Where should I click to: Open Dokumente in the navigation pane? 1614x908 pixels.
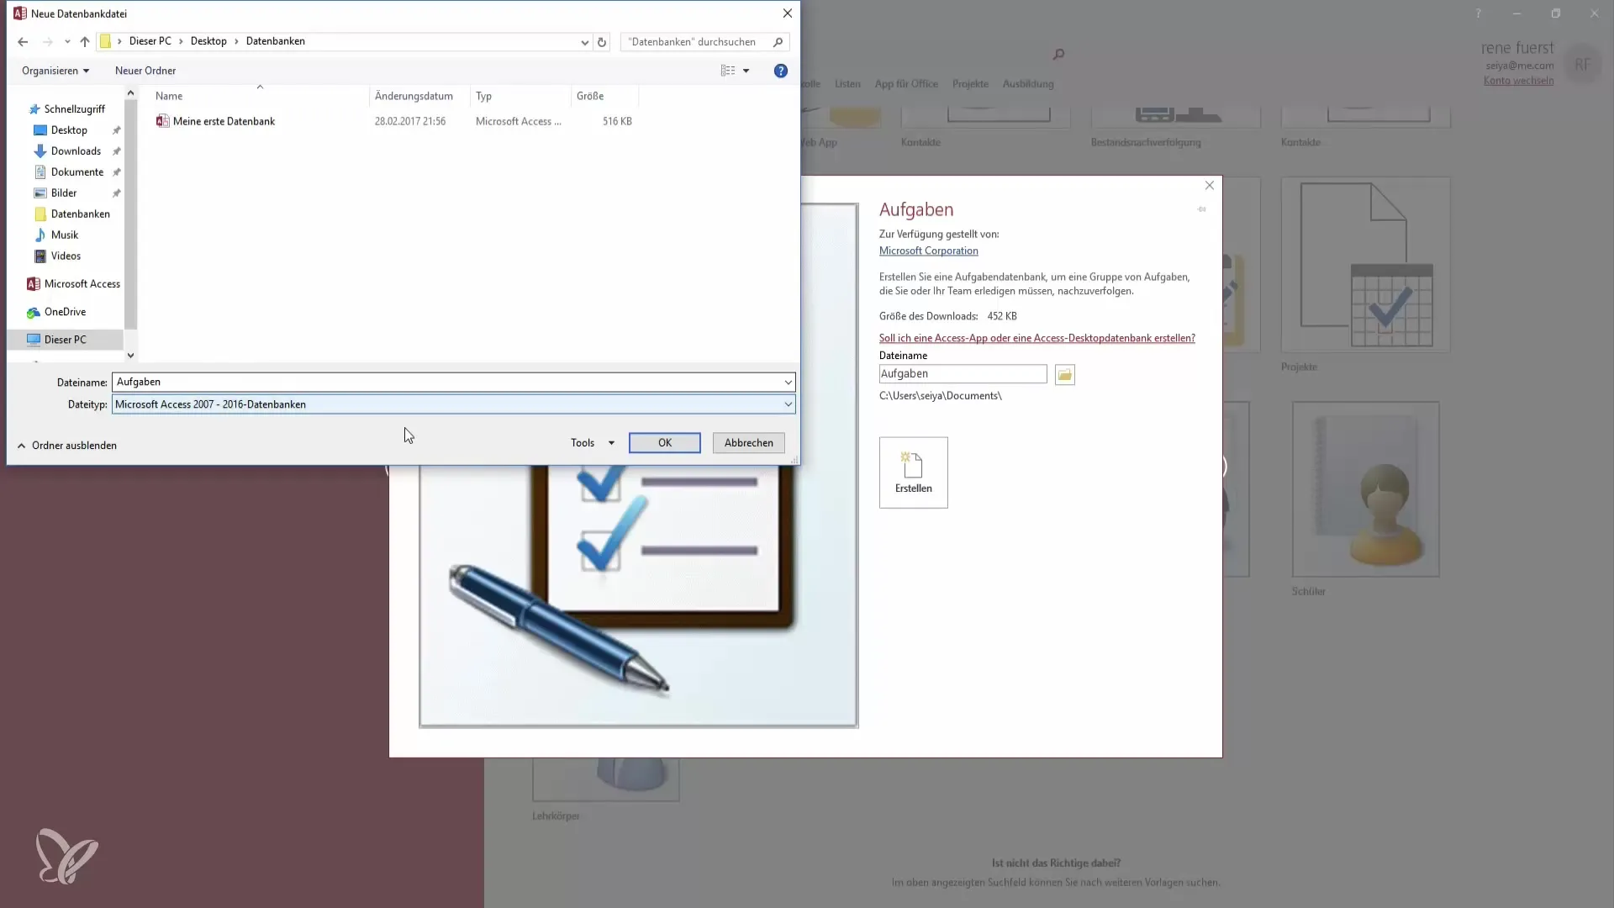point(77,172)
